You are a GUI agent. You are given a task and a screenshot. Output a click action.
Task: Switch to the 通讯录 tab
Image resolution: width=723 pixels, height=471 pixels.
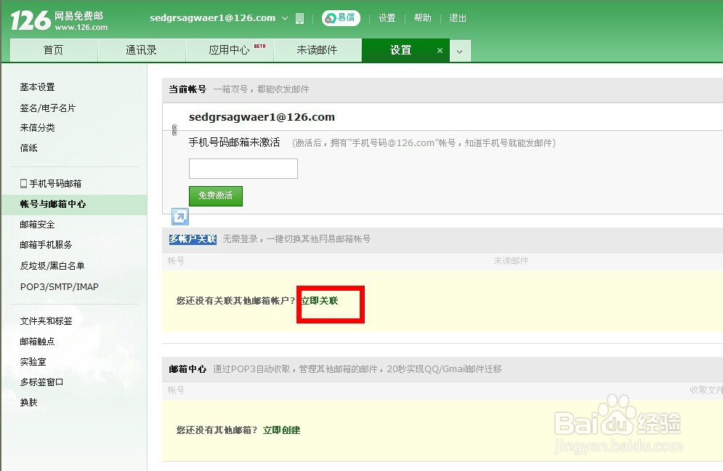[x=141, y=50]
